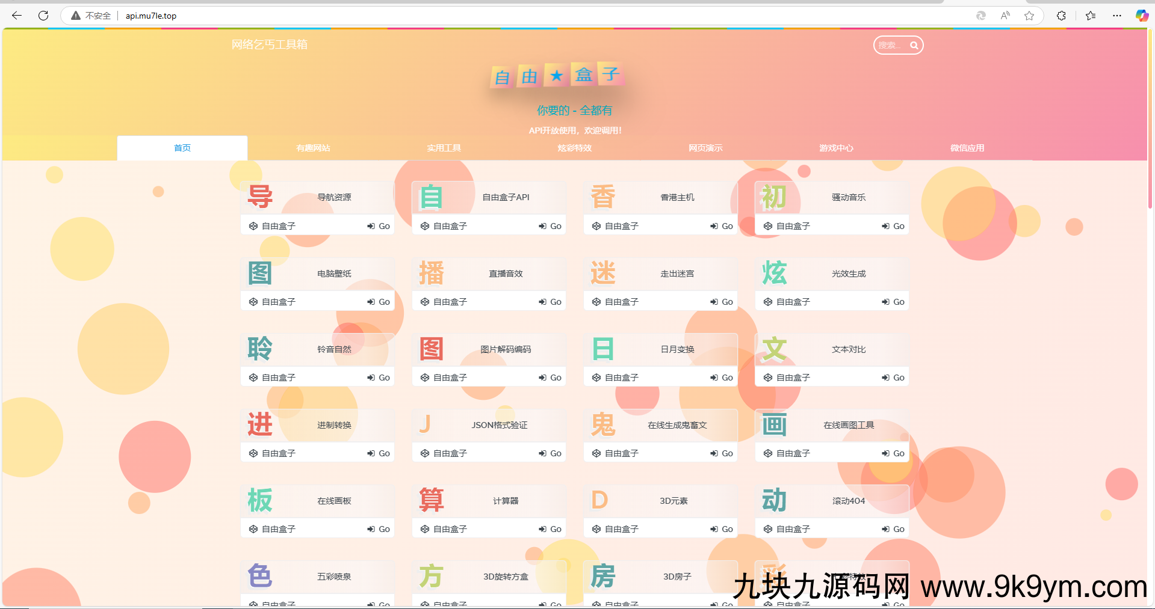
Task: Click the 导 icon of 导航资源 card
Action: coord(260,197)
